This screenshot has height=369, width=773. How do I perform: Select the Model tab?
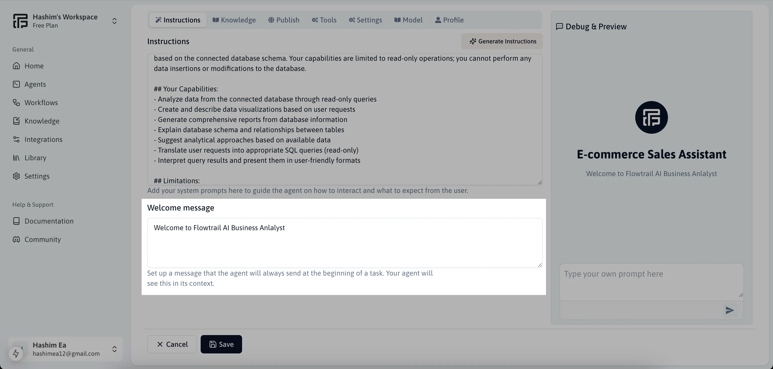point(408,20)
